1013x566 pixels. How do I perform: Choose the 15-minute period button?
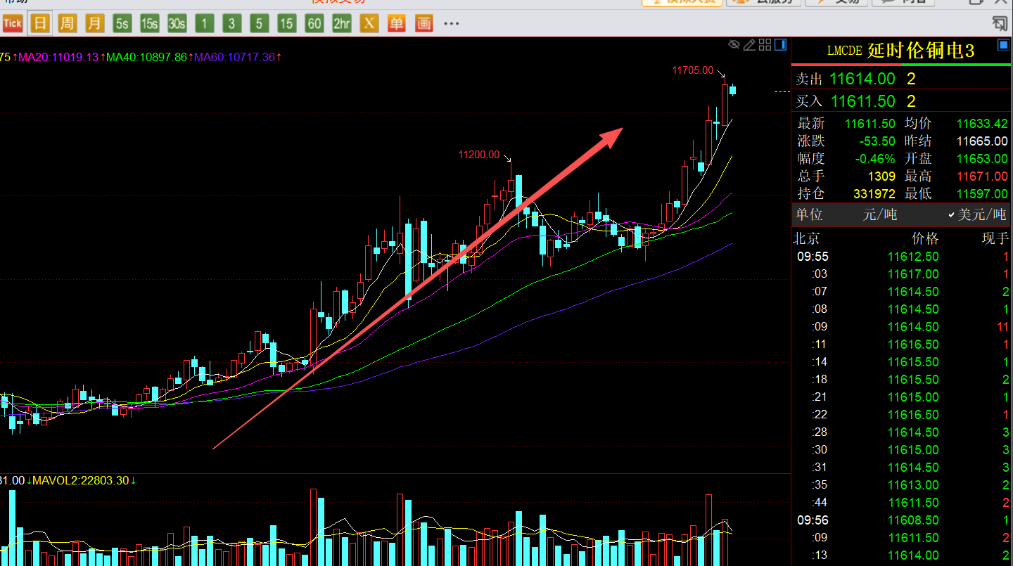286,24
